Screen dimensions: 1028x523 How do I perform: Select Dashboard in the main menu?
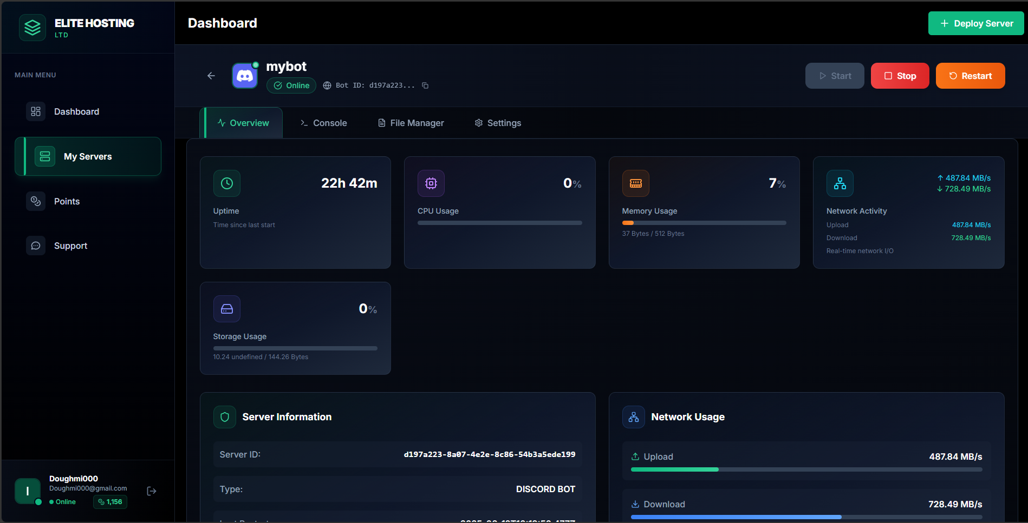coord(88,111)
